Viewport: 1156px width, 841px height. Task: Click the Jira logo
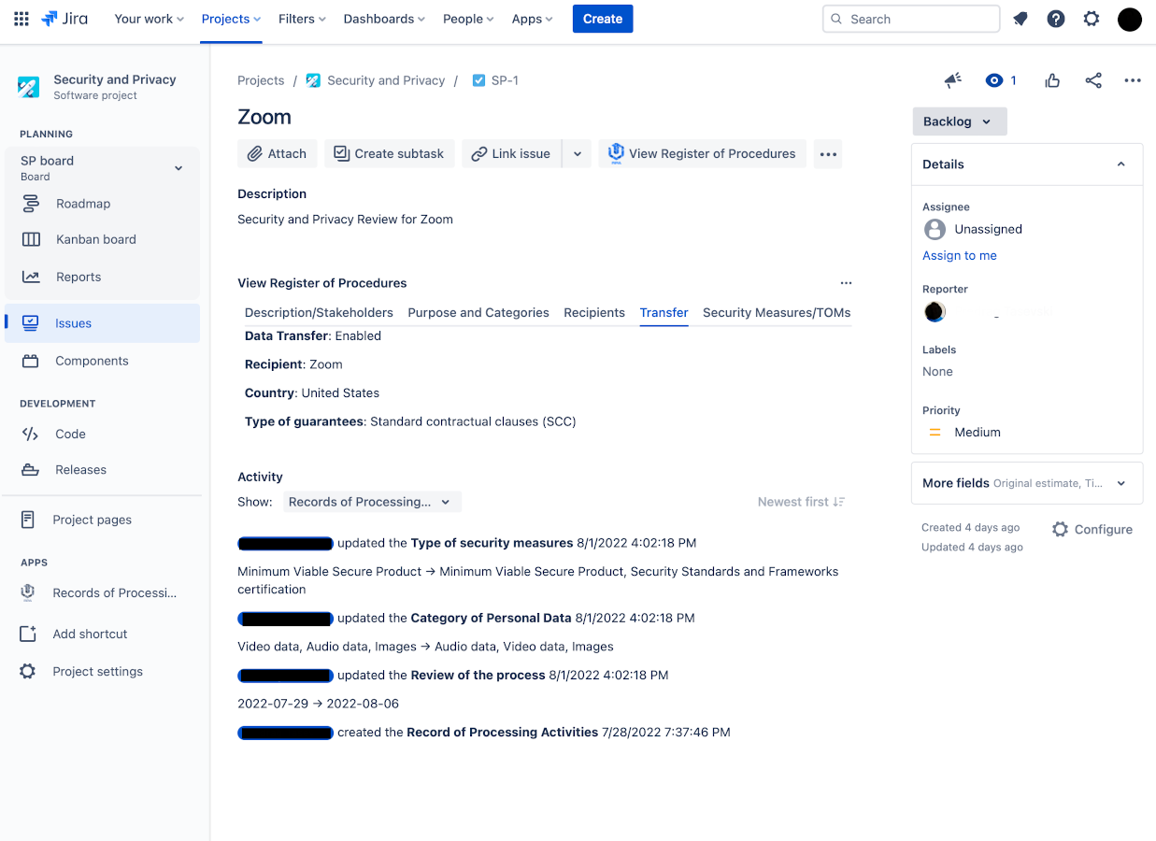coord(64,19)
